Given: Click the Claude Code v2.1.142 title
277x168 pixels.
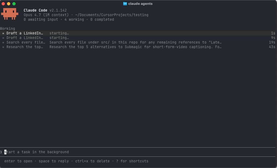Looking at the screenshot, I should 45,10.
